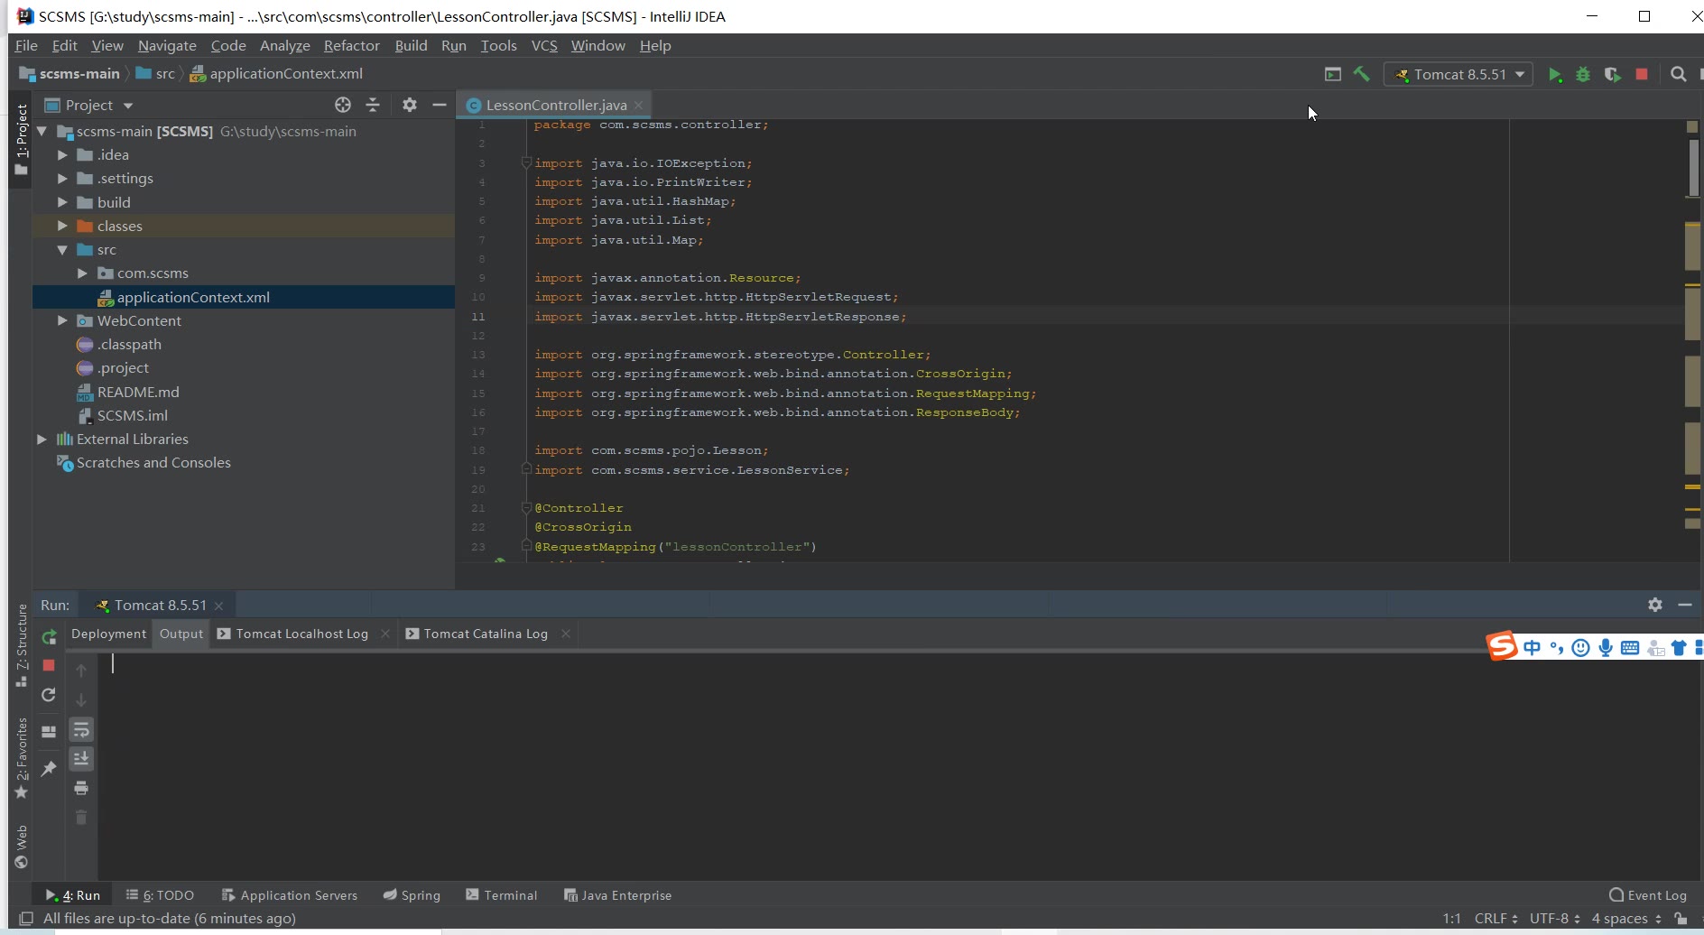Expand the WebContent folder
Screen dimensions: 1704x935
62,320
